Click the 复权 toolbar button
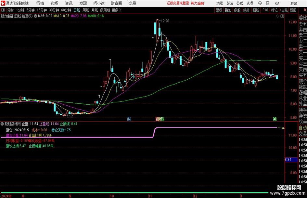307x198 pixels. tap(219, 10)
